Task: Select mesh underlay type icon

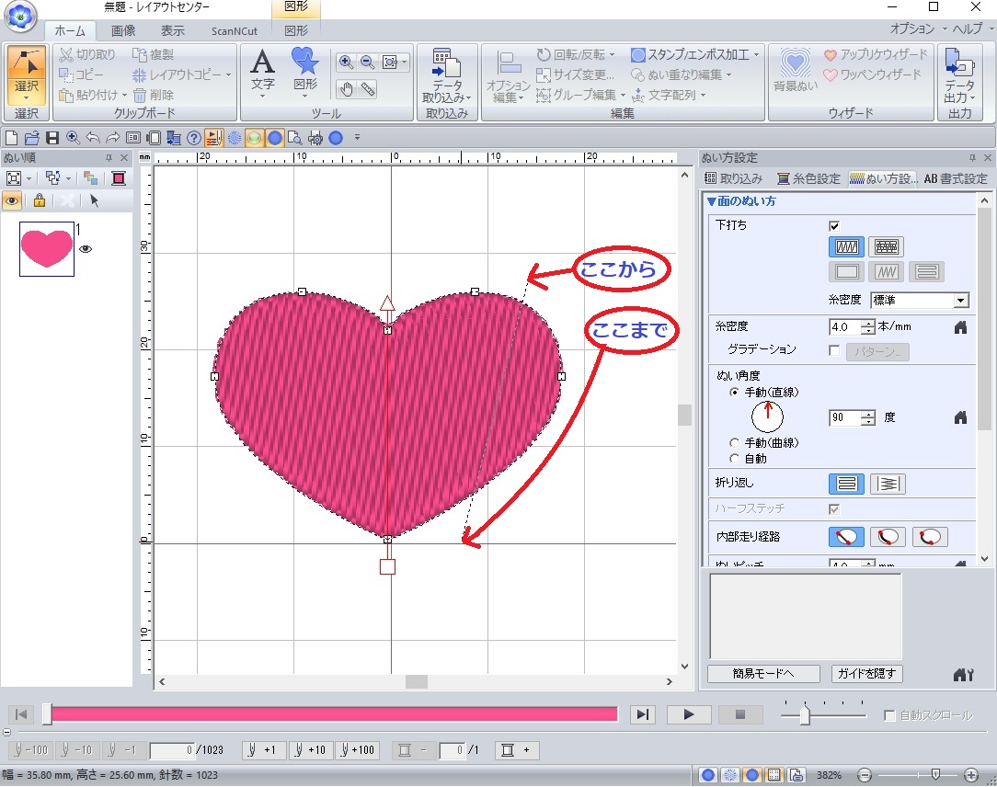Action: 886,246
